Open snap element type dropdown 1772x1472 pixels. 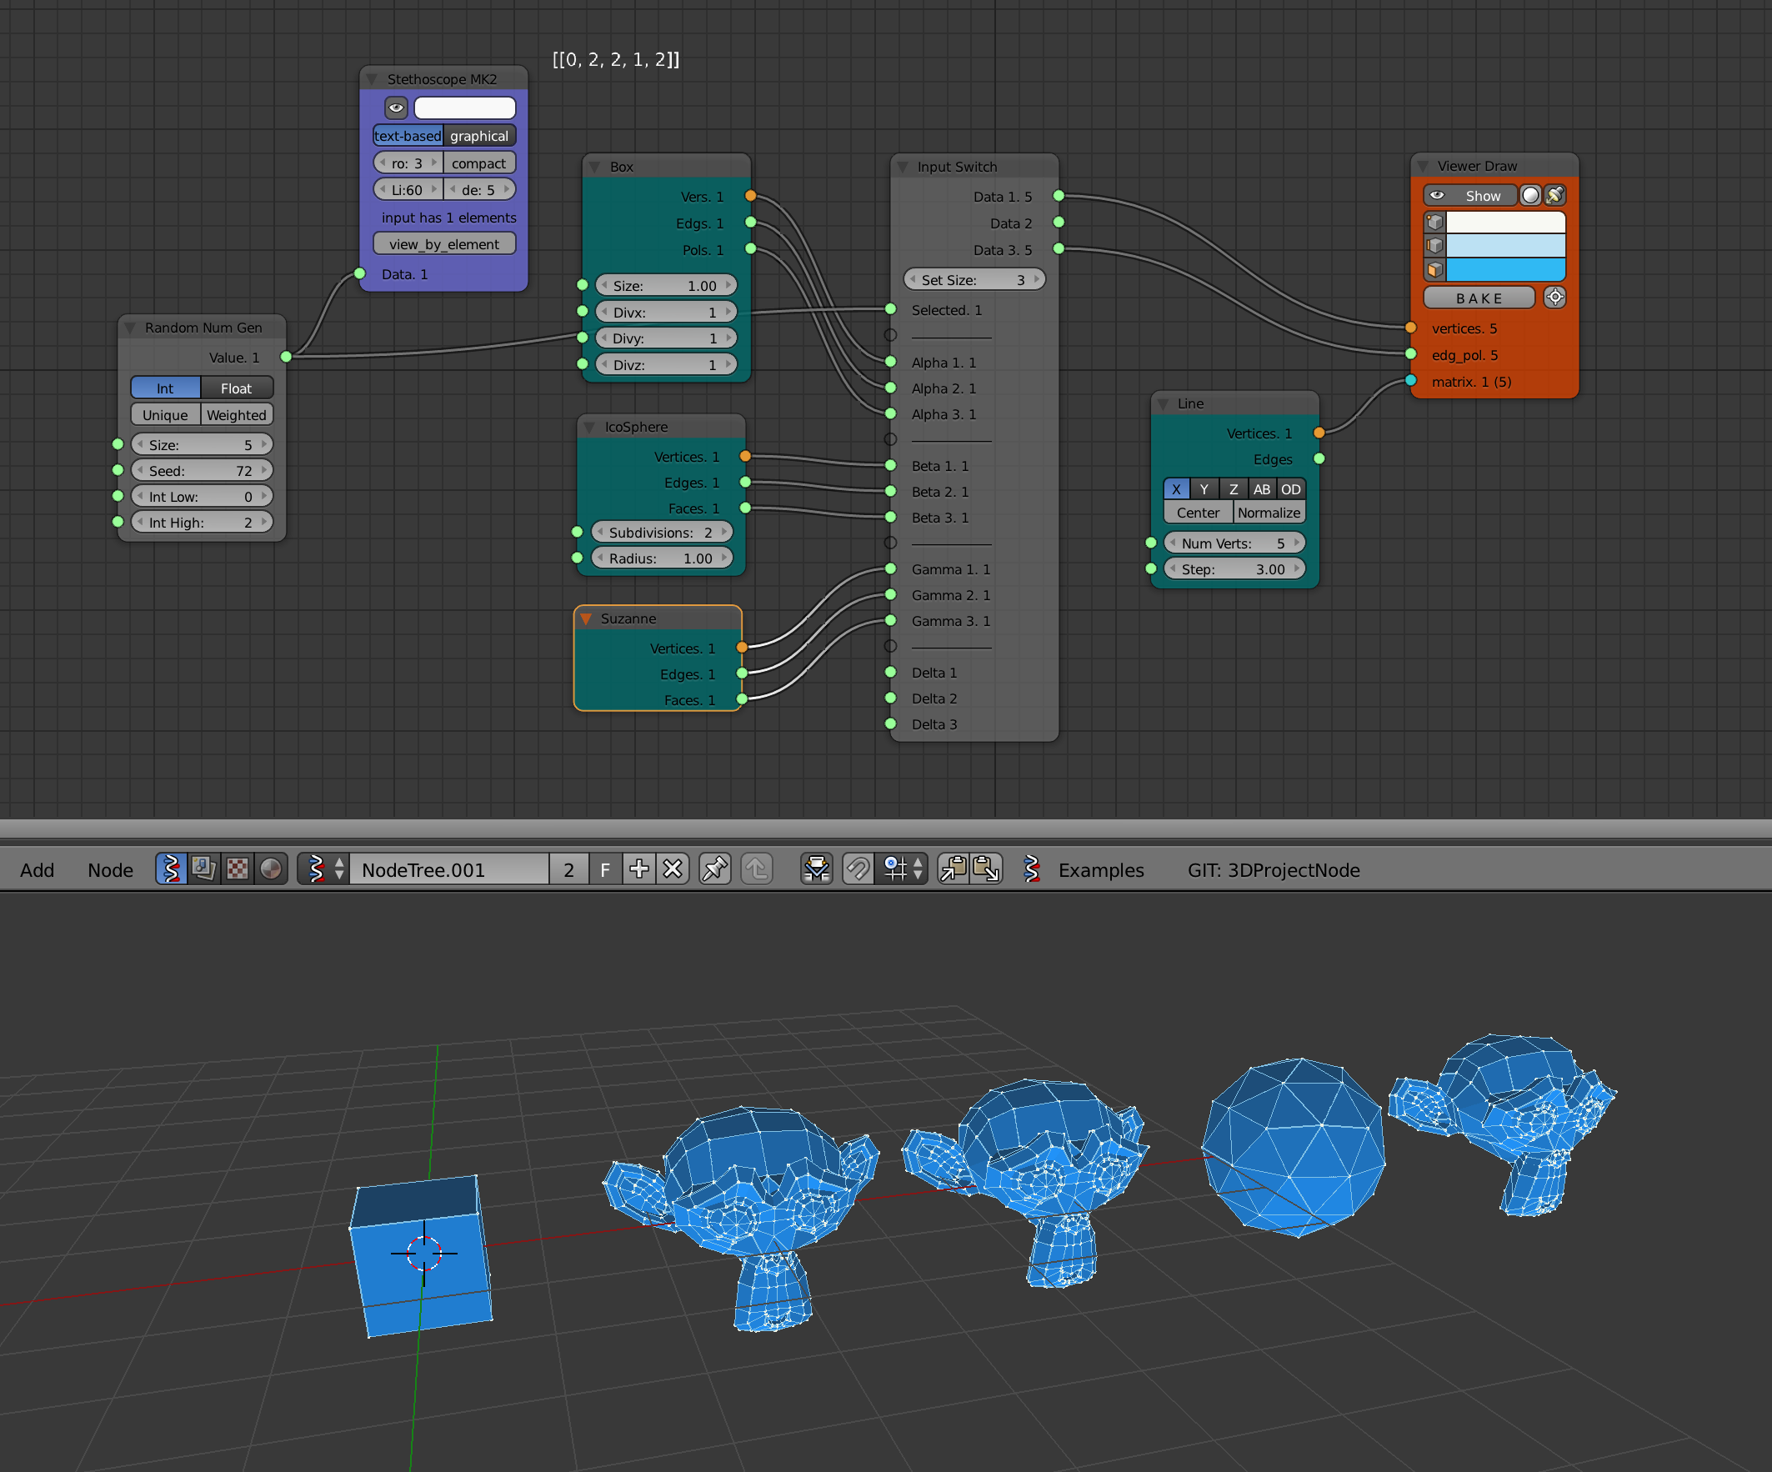point(903,869)
